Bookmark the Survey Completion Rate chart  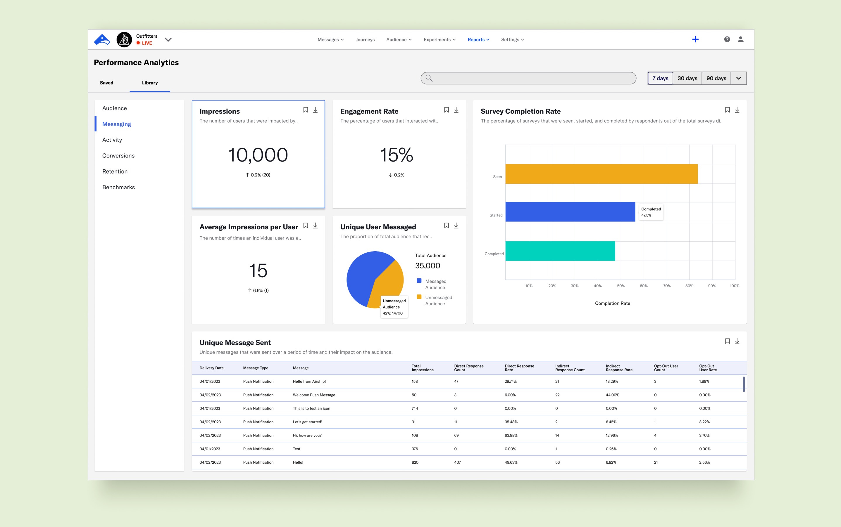tap(727, 110)
